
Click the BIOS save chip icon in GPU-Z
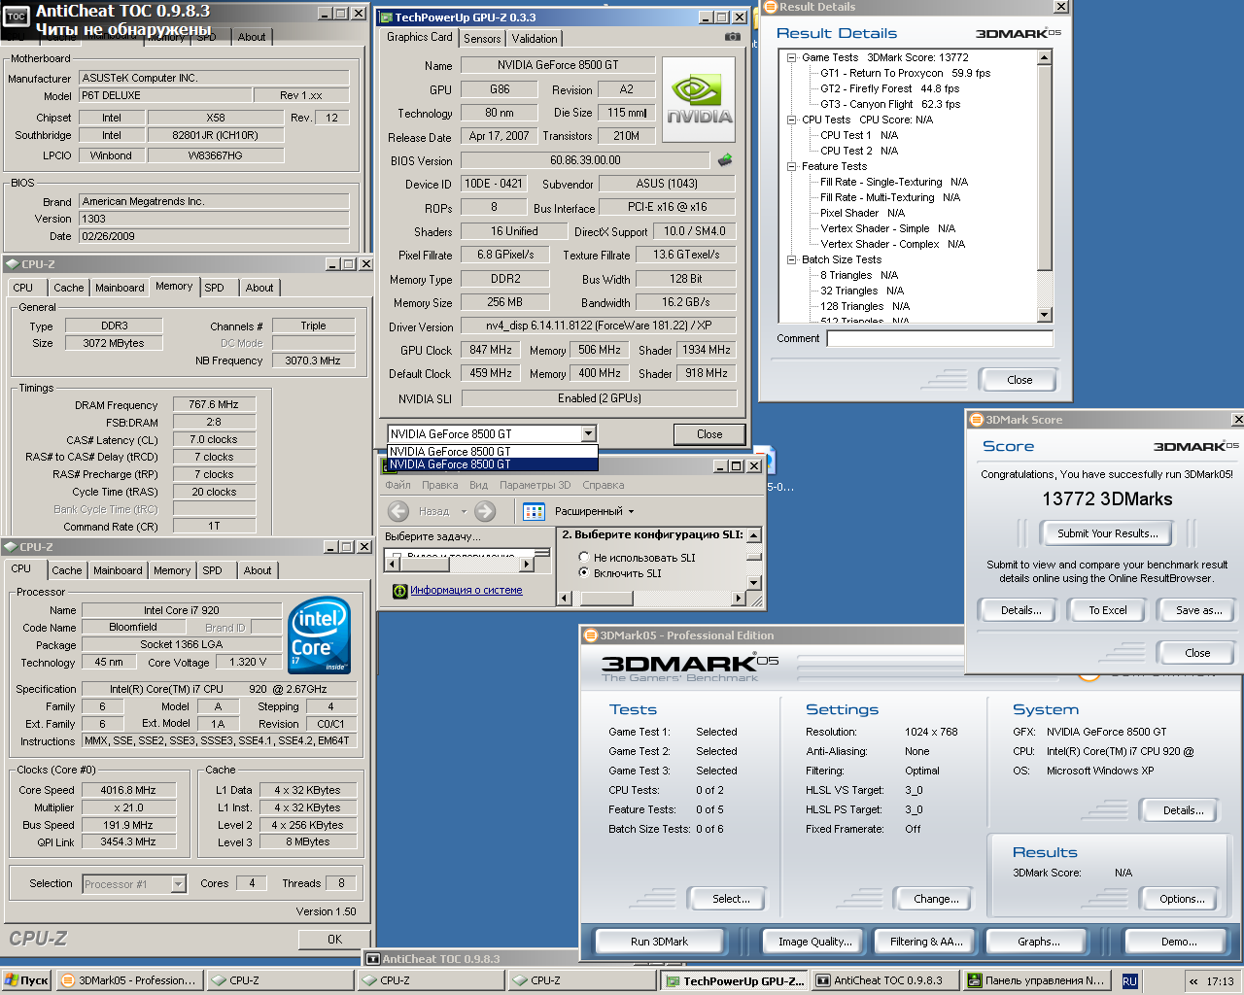pos(724,160)
